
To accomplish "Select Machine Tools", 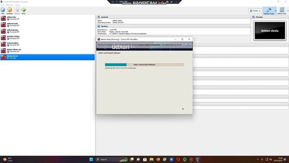I will click(x=269, y=11).
